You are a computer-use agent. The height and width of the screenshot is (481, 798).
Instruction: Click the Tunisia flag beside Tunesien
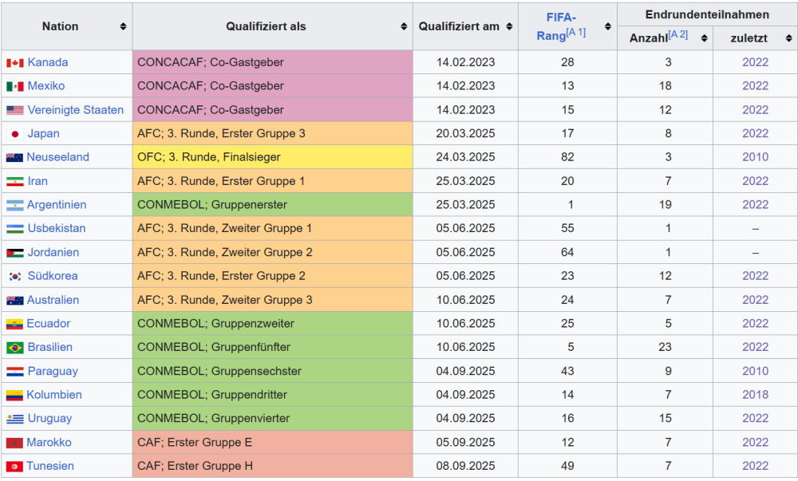tap(14, 467)
